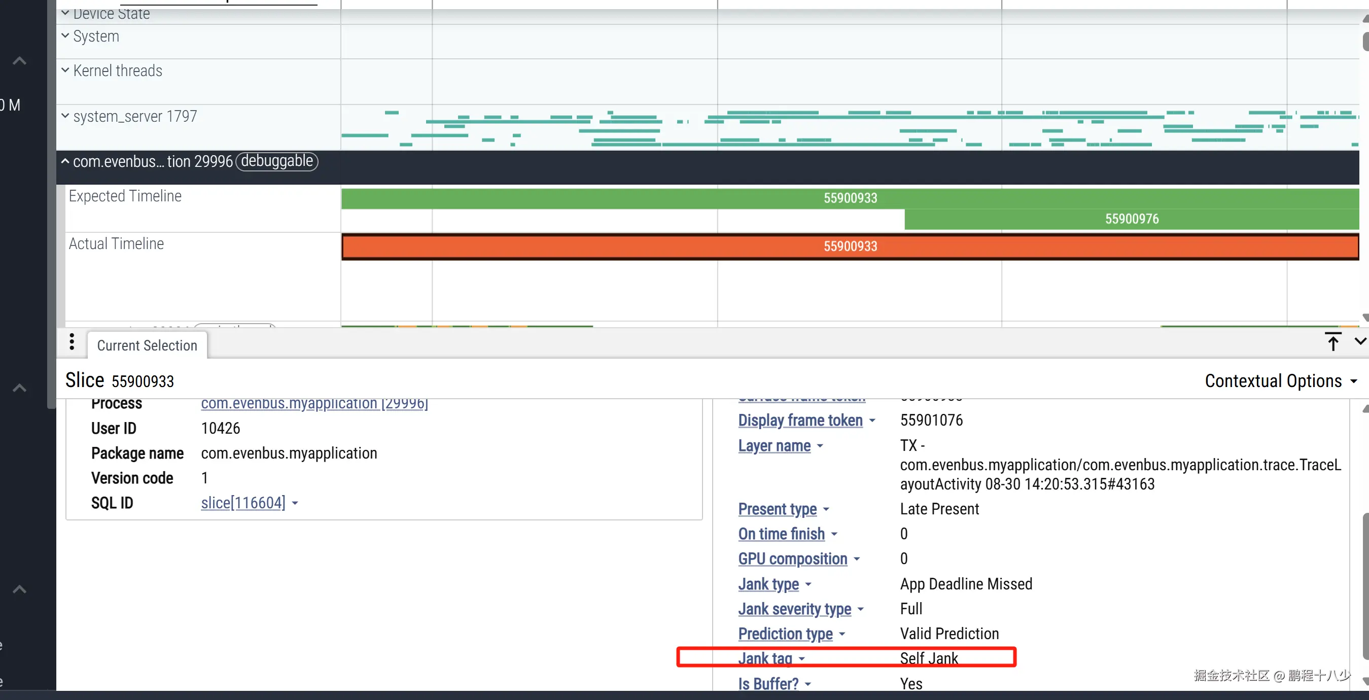Click the move-panel-to-top arrow icon

[x=1332, y=342]
